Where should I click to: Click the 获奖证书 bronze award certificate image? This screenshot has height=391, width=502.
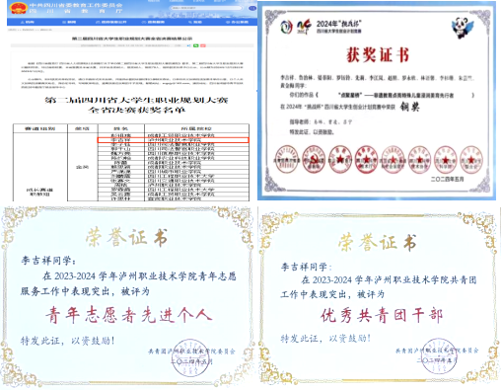pyautogui.click(x=377, y=101)
